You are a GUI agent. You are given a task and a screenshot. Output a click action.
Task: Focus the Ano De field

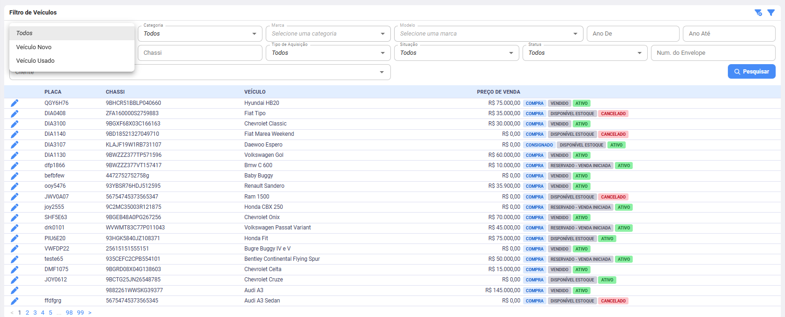tap(633, 34)
